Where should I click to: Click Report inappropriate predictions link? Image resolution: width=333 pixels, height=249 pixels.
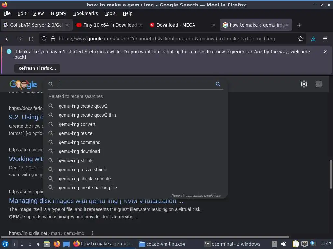(x=196, y=196)
